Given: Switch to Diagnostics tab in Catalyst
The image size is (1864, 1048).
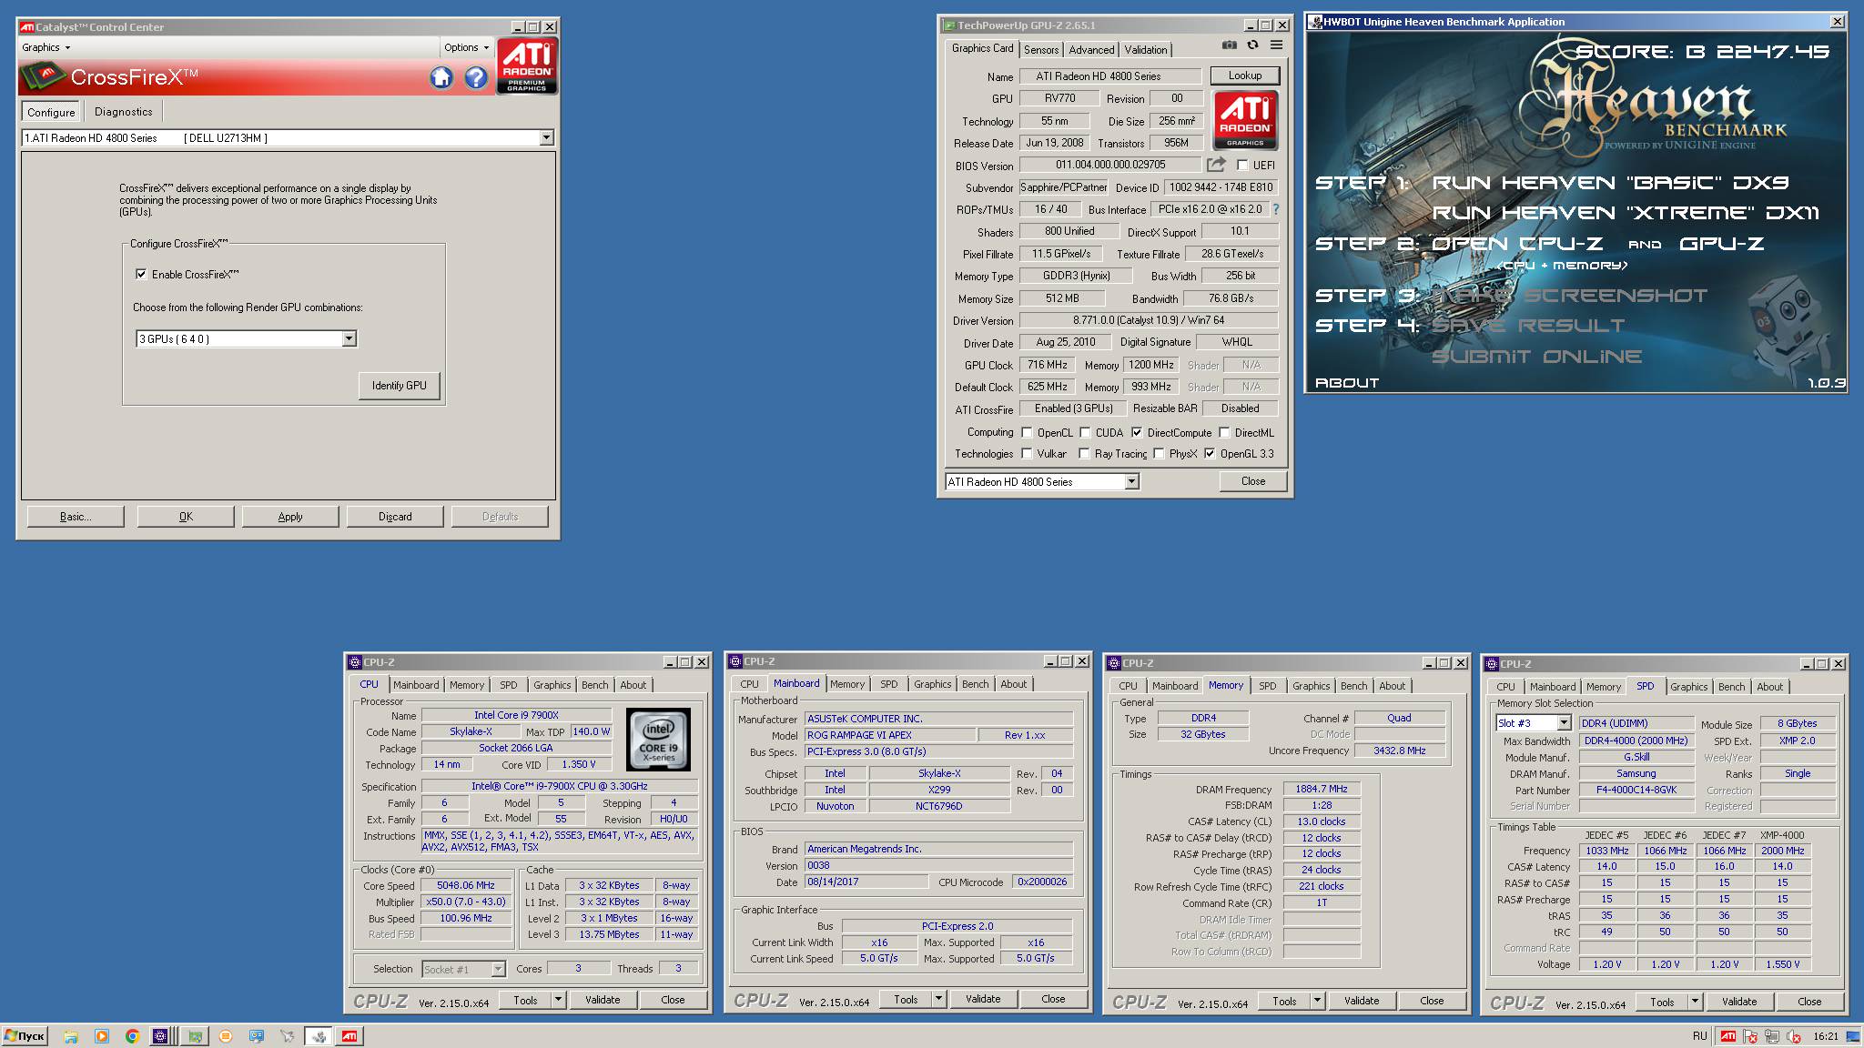Looking at the screenshot, I should [124, 112].
